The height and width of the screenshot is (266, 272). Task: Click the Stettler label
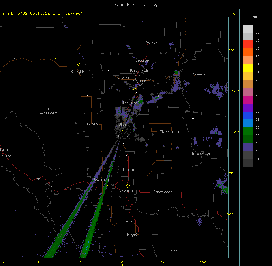(200, 75)
